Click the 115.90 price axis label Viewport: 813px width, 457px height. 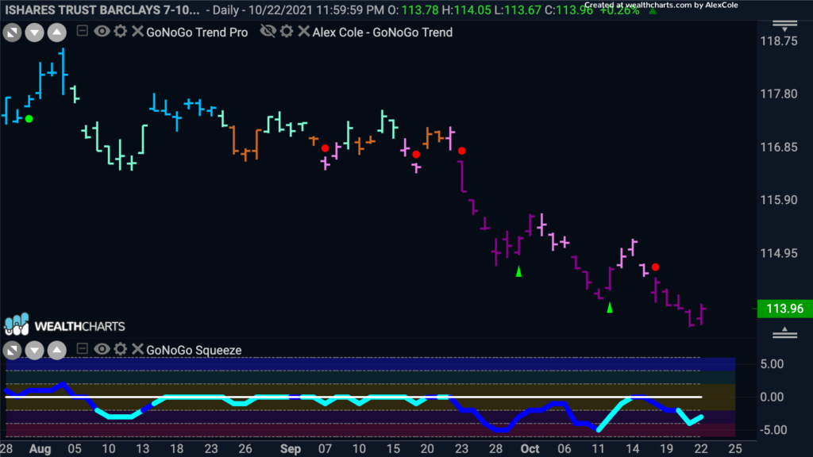tap(779, 200)
